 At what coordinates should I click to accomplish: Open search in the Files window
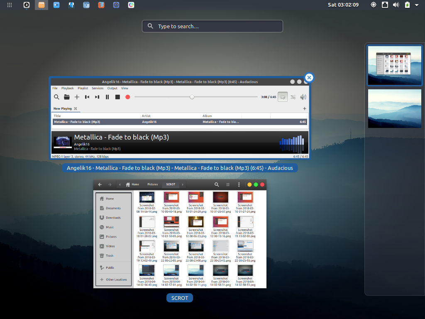point(217,184)
